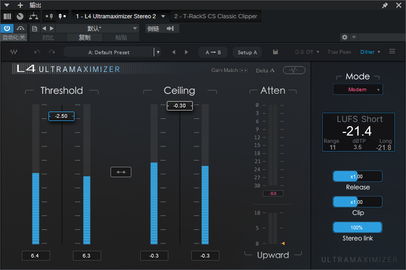Screen dimensions: 406x270
Task: Click the Setup A button
Action: (x=247, y=52)
